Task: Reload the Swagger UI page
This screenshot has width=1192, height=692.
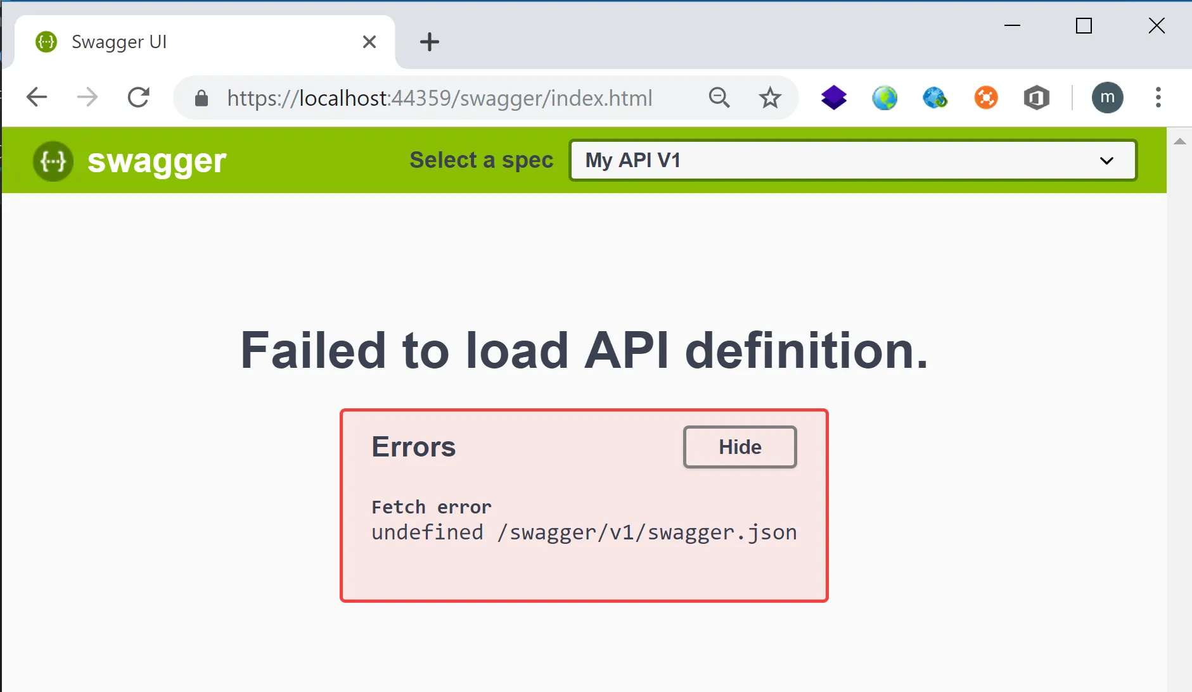Action: [138, 98]
